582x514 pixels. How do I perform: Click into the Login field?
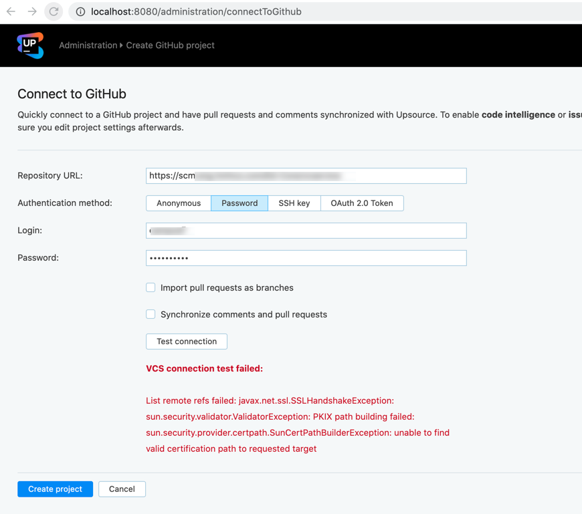306,231
